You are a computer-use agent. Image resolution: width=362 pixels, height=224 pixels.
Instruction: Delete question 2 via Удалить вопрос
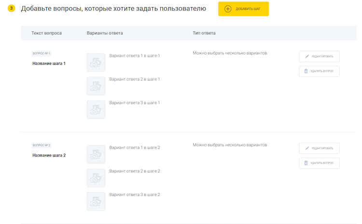click(x=319, y=163)
